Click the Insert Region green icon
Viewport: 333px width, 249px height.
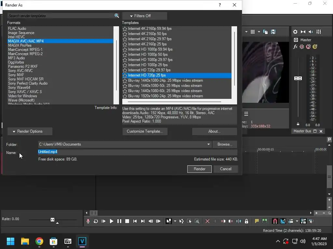pyautogui.click(x=265, y=221)
